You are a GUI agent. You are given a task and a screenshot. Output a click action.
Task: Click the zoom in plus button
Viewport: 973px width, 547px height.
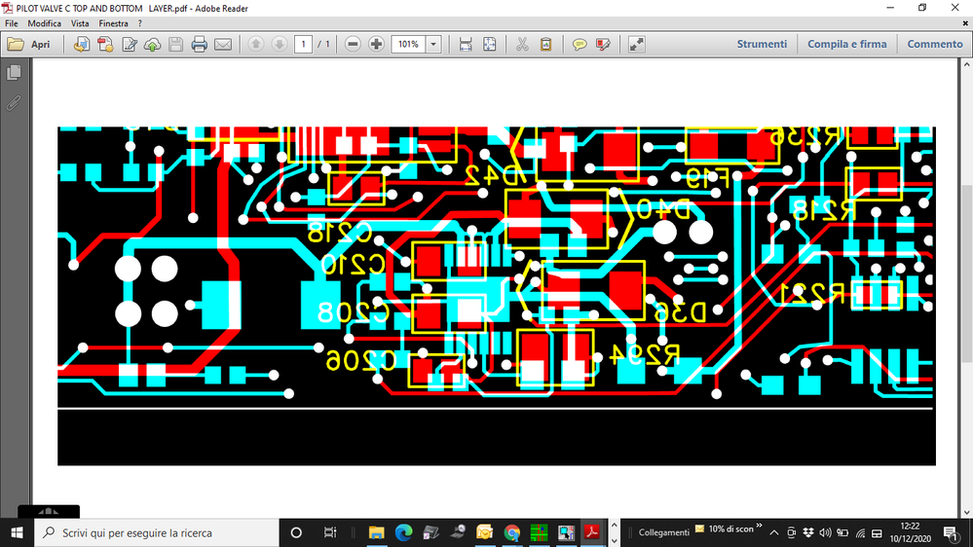point(376,44)
